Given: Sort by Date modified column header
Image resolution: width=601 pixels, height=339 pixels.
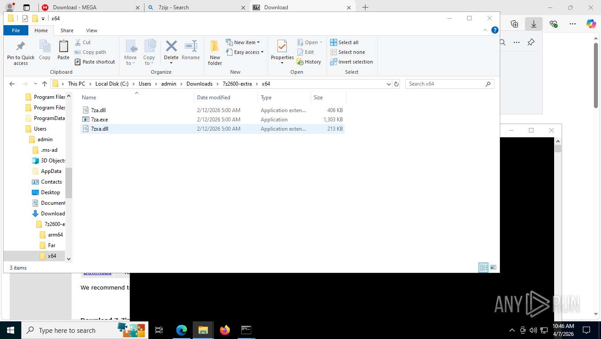Looking at the screenshot, I should [x=213, y=98].
